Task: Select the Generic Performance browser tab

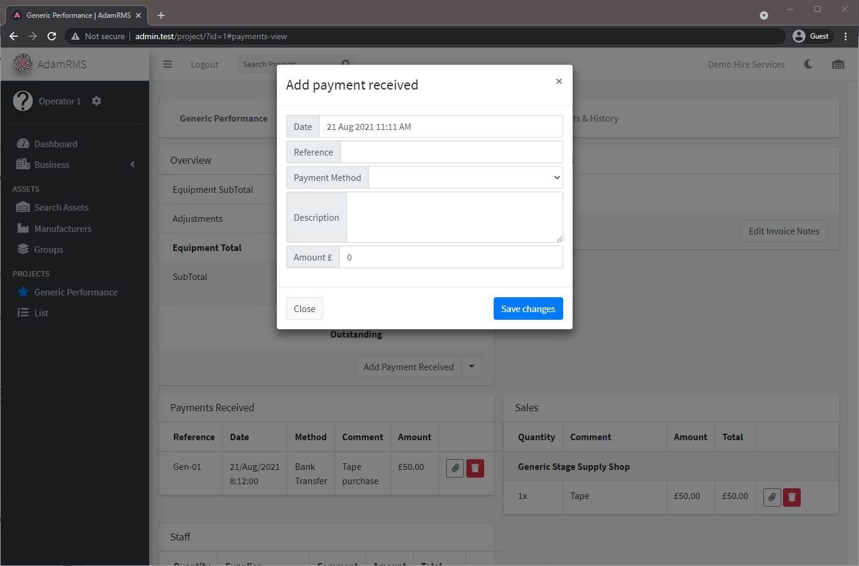Action: [76, 15]
